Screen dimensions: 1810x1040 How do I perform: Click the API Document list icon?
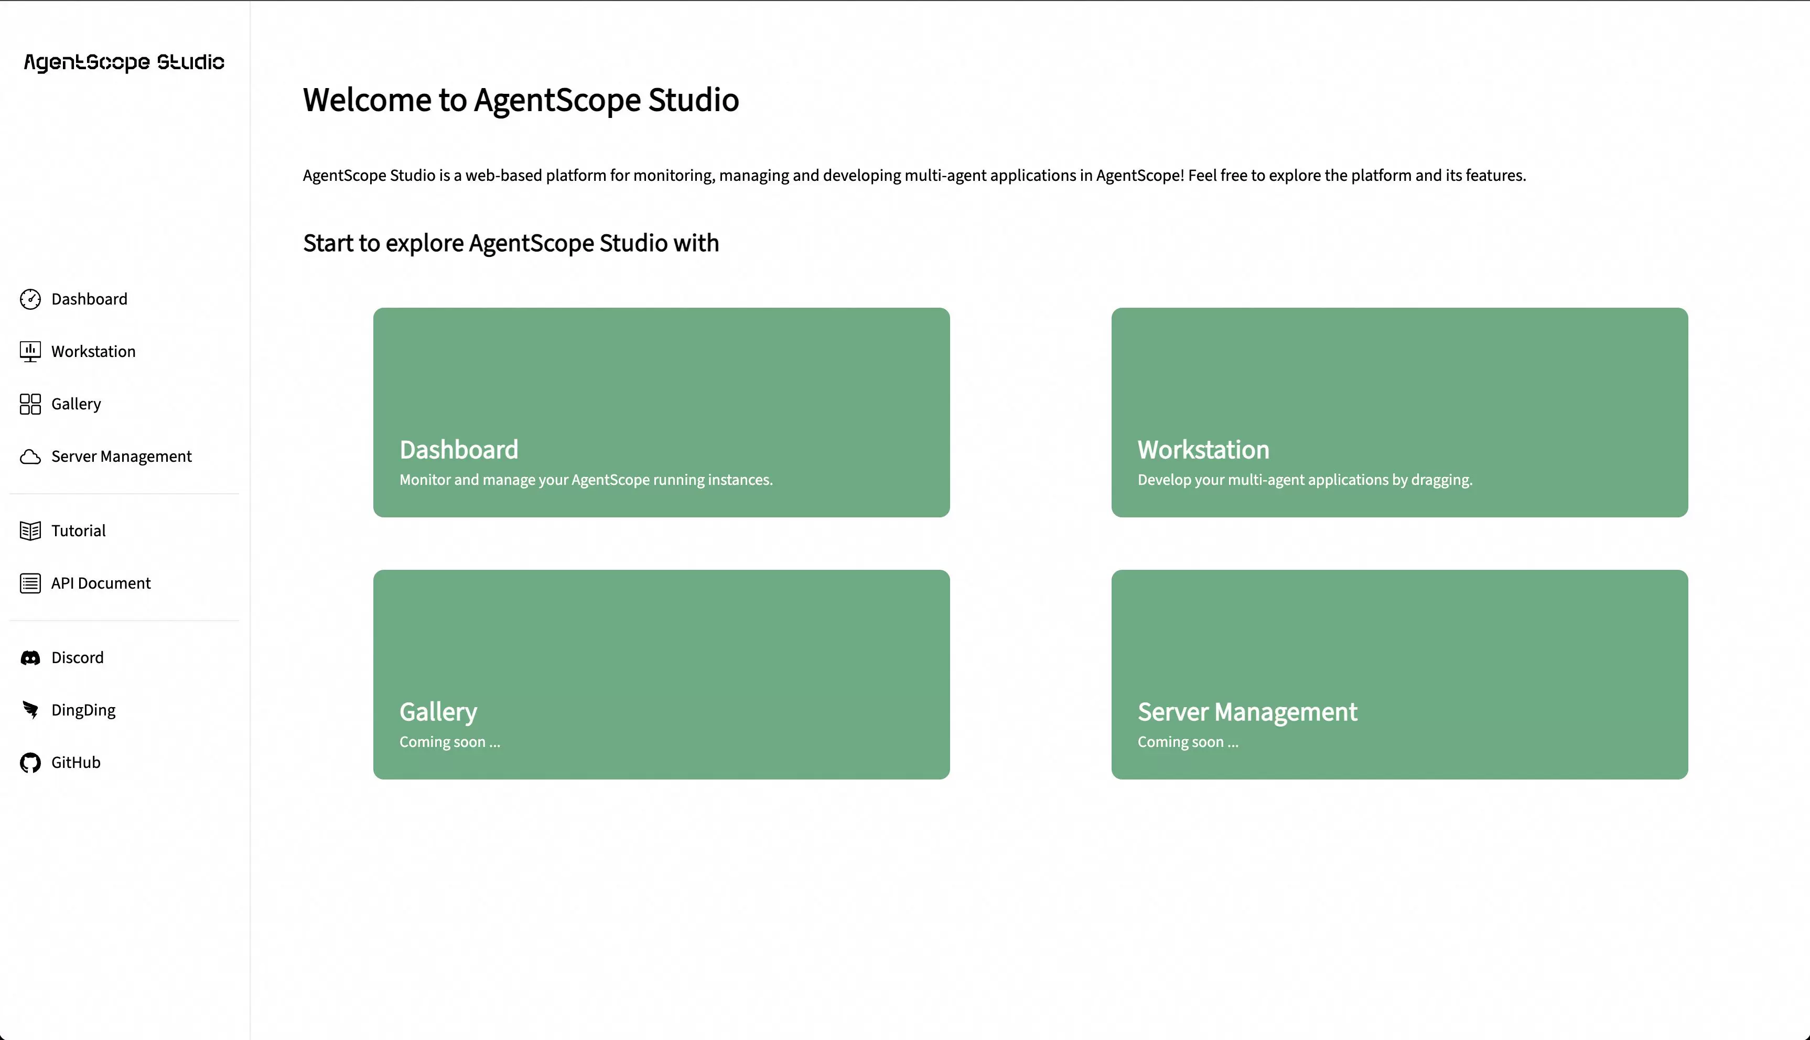pos(30,583)
